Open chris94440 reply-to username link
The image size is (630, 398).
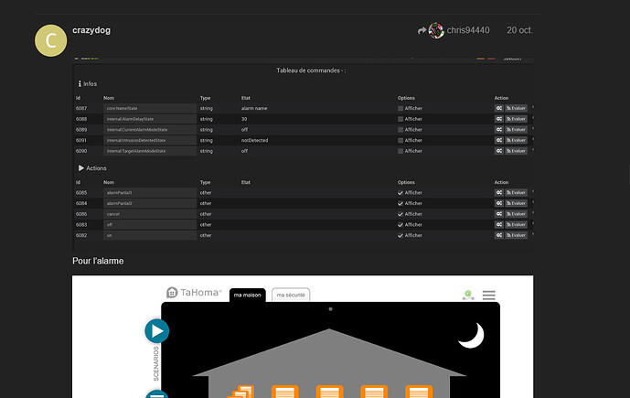point(468,30)
